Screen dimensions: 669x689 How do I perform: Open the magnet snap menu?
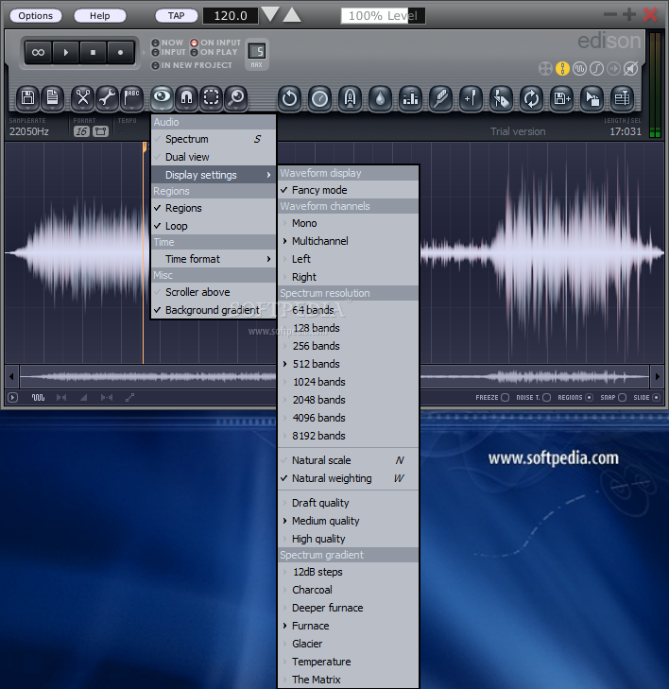pyautogui.click(x=187, y=98)
